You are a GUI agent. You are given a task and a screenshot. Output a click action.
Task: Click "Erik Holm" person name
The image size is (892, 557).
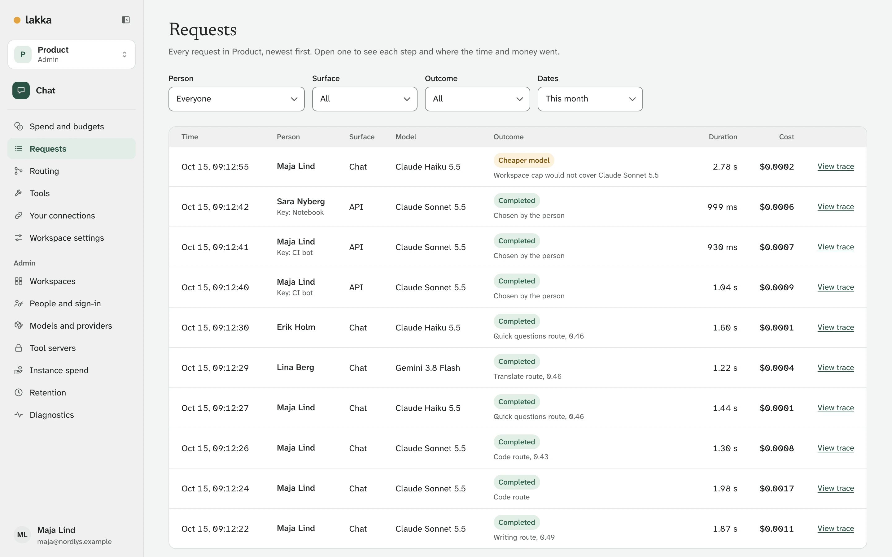tap(296, 327)
